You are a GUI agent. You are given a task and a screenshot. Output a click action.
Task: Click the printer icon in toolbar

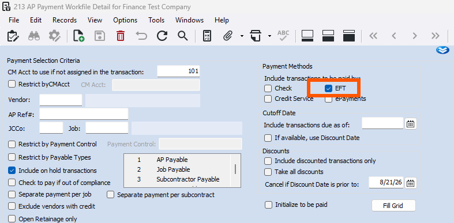256,36
